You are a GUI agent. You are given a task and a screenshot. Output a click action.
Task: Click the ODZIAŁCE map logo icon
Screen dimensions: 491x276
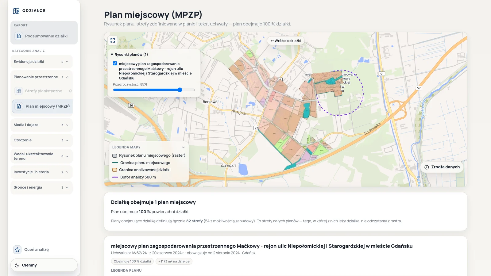[16, 11]
